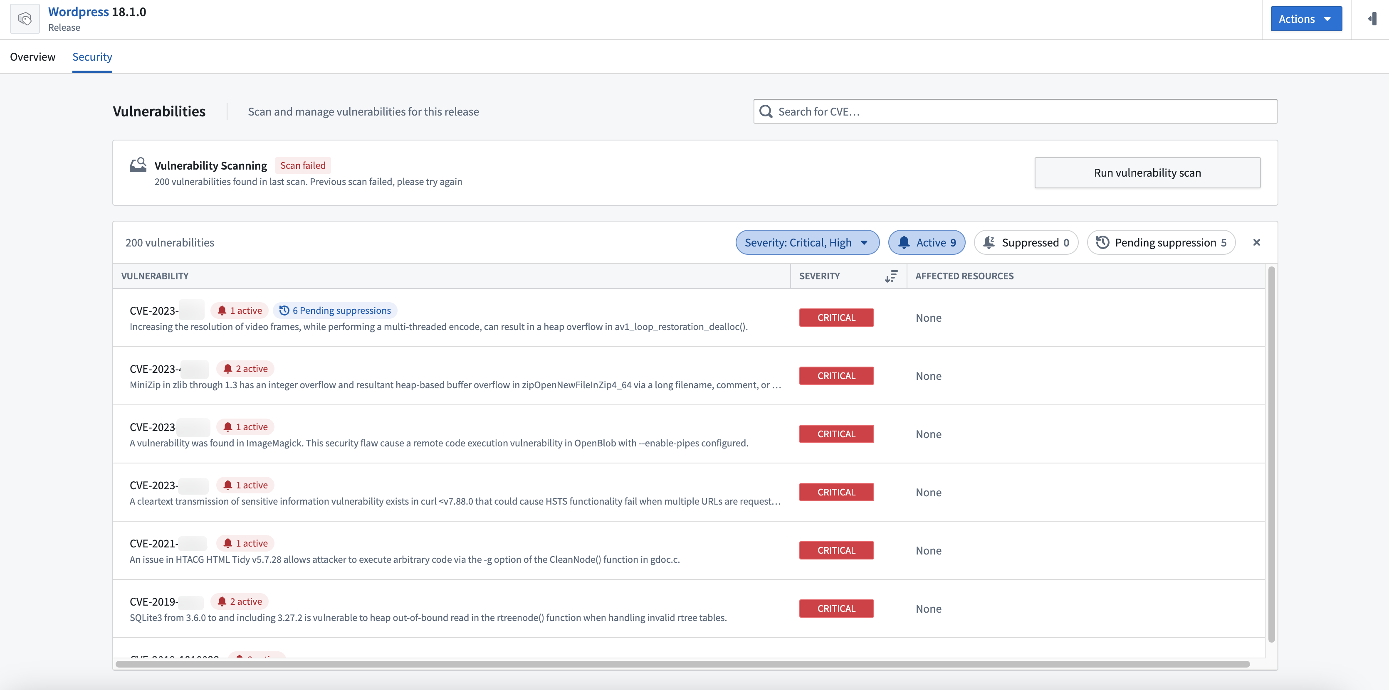1389x690 pixels.
Task: Click the Scan failed status label
Action: click(x=303, y=165)
